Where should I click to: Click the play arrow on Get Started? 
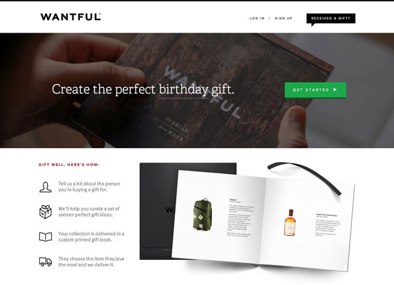335,90
